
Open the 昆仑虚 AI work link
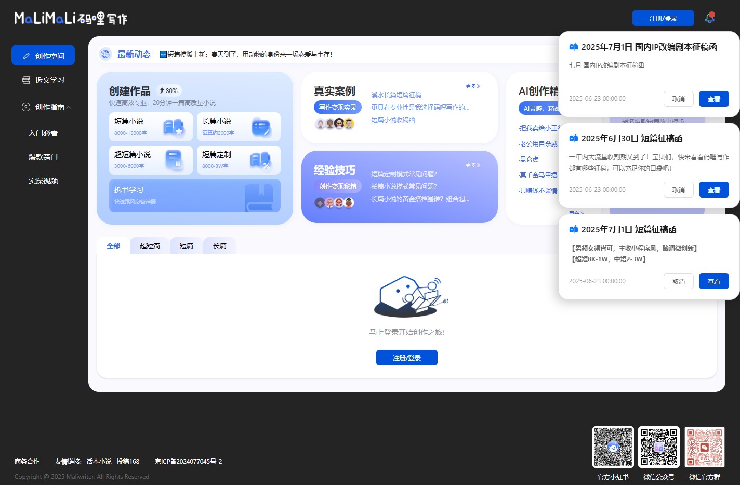(x=529, y=160)
